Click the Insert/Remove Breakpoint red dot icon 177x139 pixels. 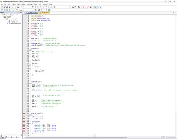click(x=83, y=7)
